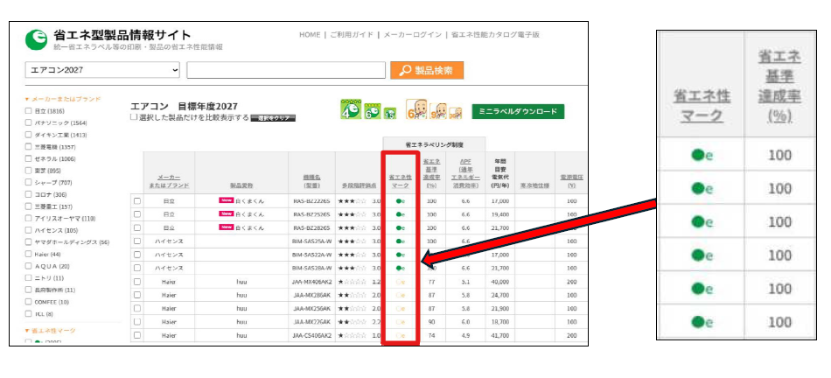831x378 pixels.
Task: Open the エアコン2027 category dropdown
Action: 103,70
